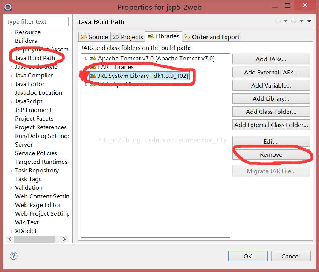Go forward using the right arrow icon
The height and width of the screenshot is (272, 319).
coord(294,21)
